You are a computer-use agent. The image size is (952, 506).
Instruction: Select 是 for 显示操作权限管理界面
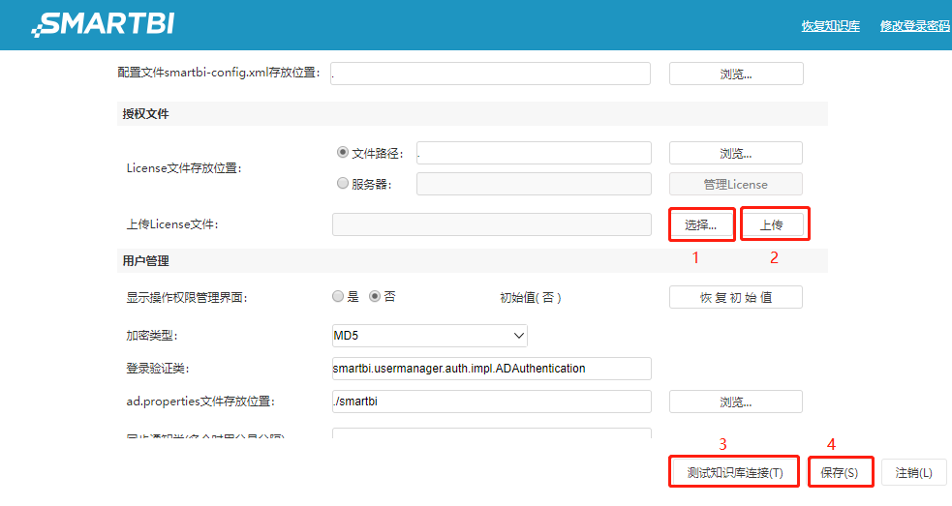[338, 297]
